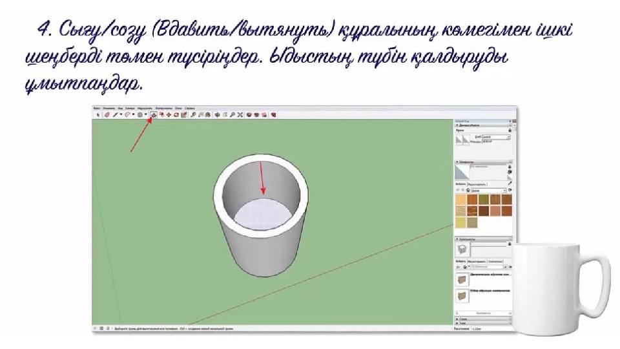Switch to Materials Выбрать tab
Viewport: 620px width, 349px height.
click(460, 184)
